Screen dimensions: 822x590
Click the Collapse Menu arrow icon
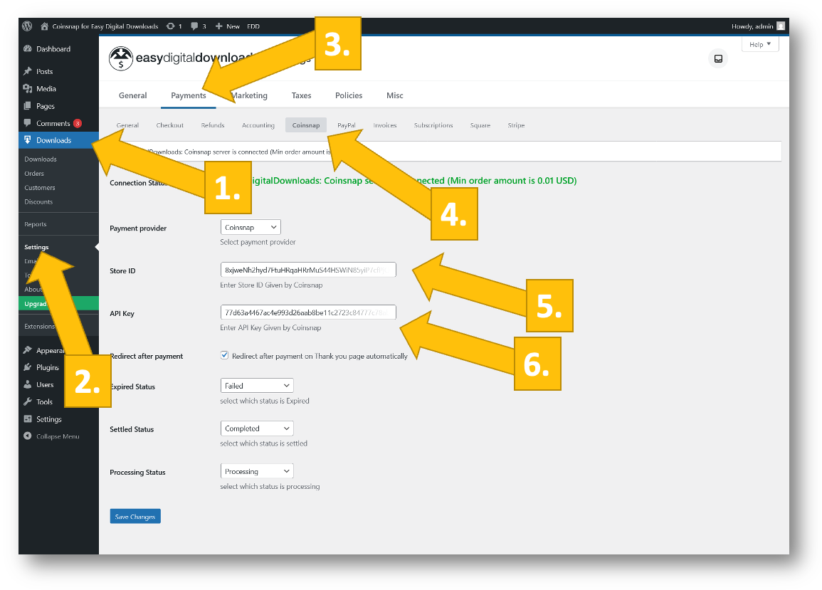point(28,436)
